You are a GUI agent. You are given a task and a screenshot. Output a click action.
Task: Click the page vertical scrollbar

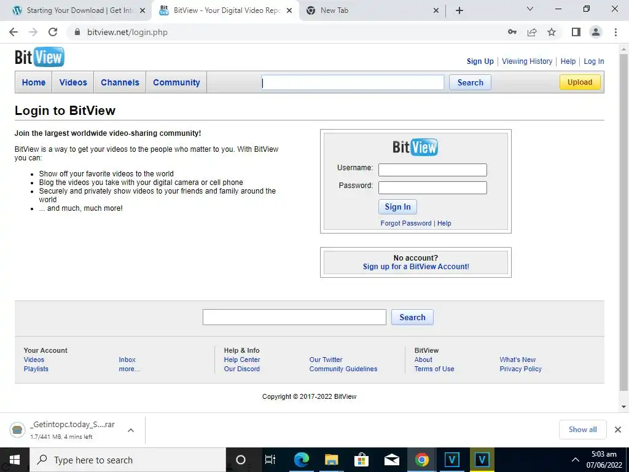[x=624, y=222]
